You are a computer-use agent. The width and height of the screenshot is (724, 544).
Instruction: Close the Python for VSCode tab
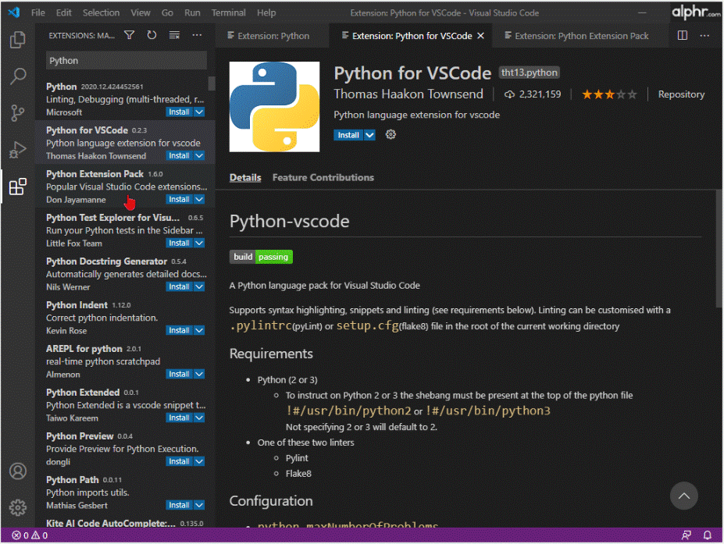coord(480,36)
